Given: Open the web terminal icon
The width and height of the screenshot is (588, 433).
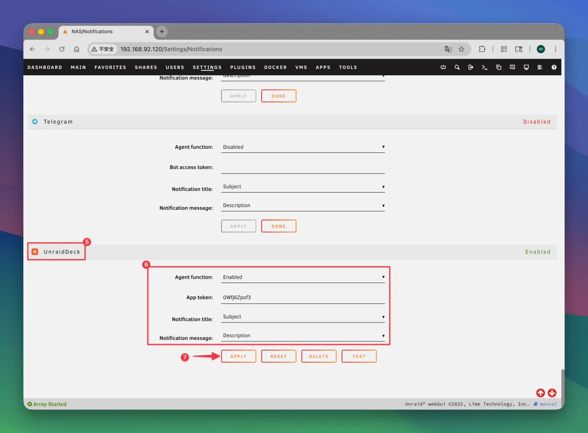Looking at the screenshot, I should [x=485, y=67].
